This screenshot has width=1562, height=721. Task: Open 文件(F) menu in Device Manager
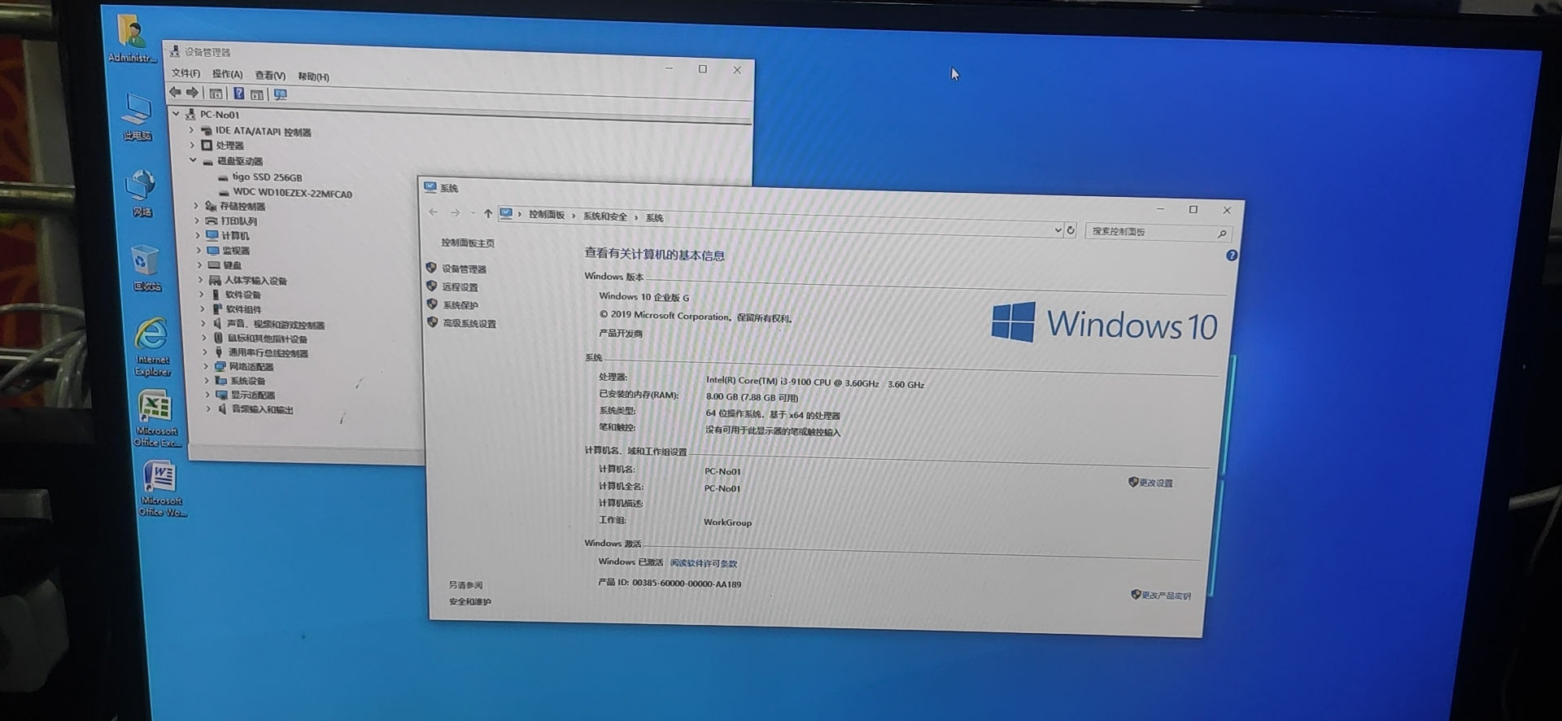pos(185,73)
